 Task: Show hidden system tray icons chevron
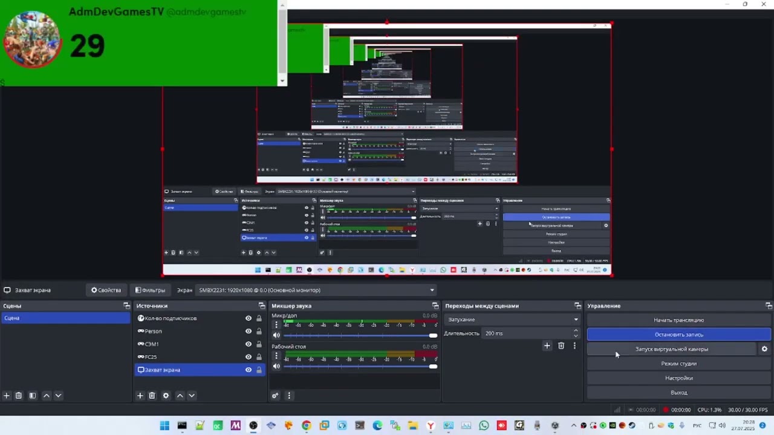(x=574, y=425)
